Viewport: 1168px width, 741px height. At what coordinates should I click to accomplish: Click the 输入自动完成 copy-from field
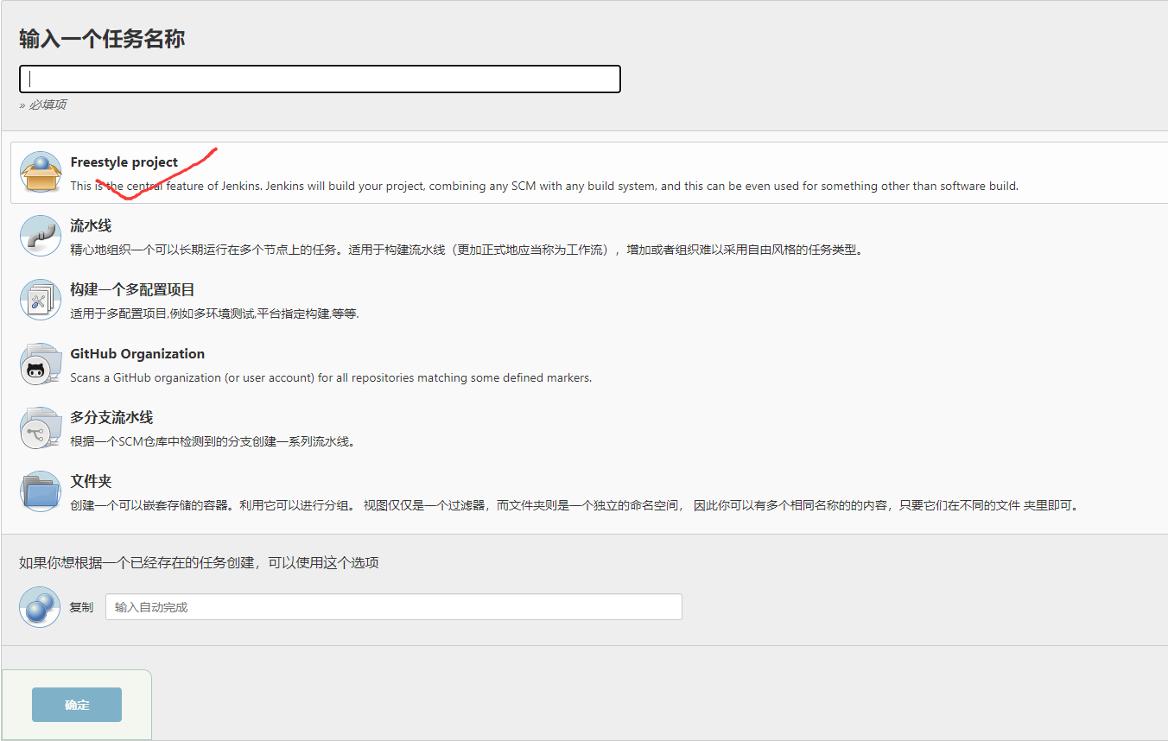coord(394,607)
